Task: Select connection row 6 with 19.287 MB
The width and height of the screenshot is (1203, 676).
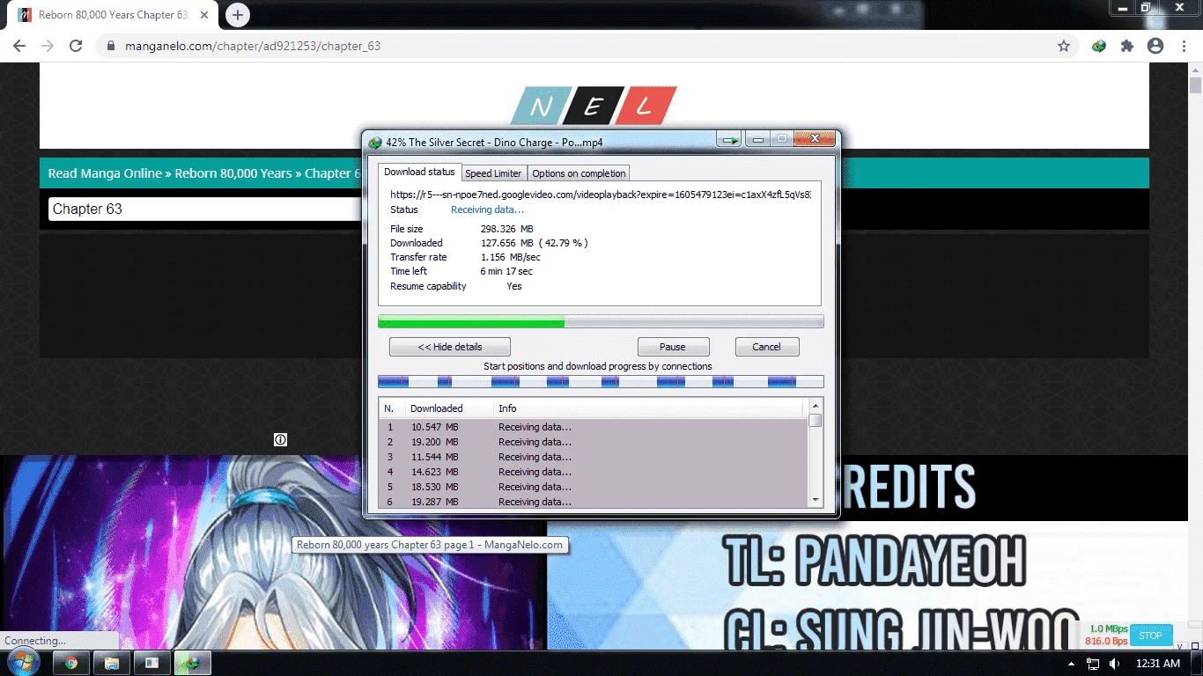Action: [594, 502]
